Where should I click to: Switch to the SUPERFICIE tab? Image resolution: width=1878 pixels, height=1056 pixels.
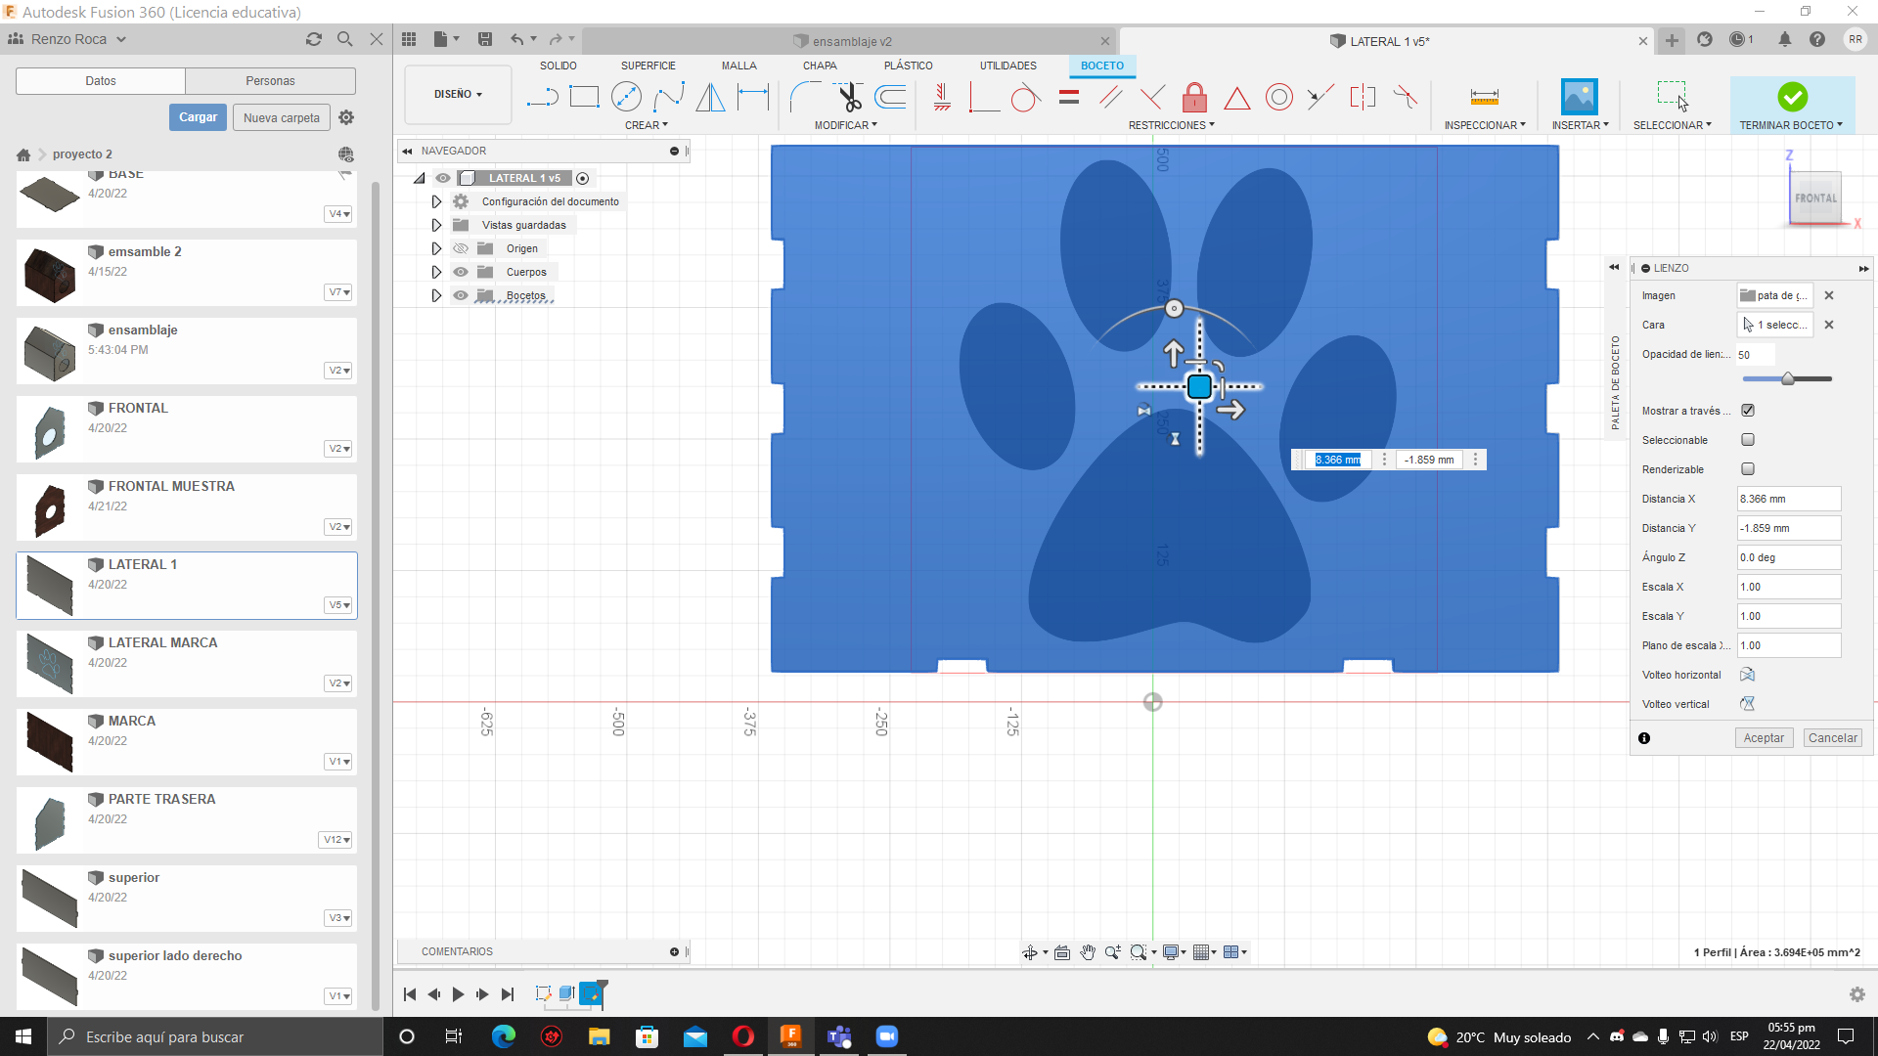click(648, 66)
